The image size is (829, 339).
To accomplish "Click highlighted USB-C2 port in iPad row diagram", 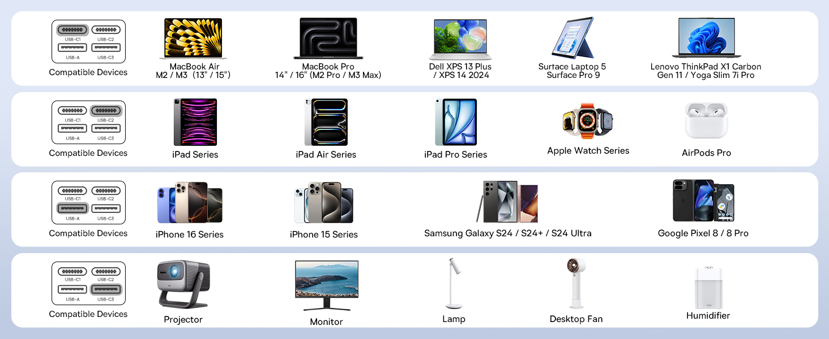I will 105,111.
